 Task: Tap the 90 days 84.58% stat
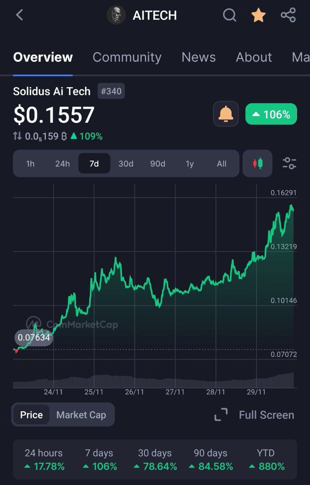tap(211, 460)
